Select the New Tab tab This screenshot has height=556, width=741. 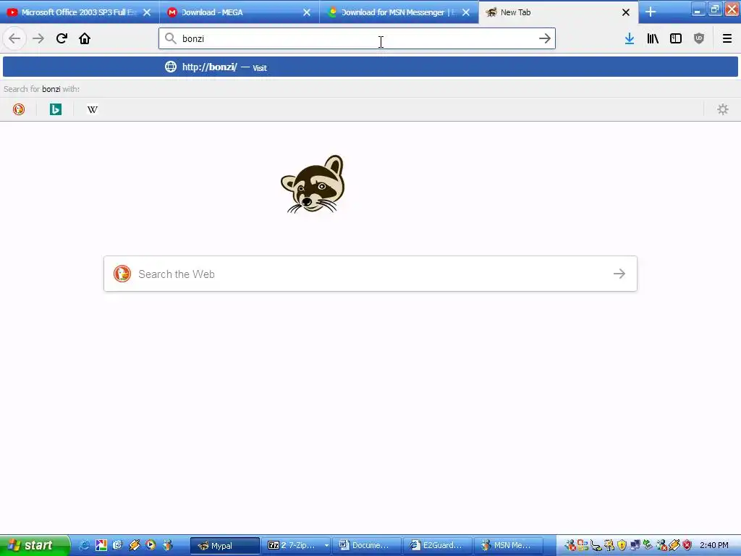click(558, 12)
